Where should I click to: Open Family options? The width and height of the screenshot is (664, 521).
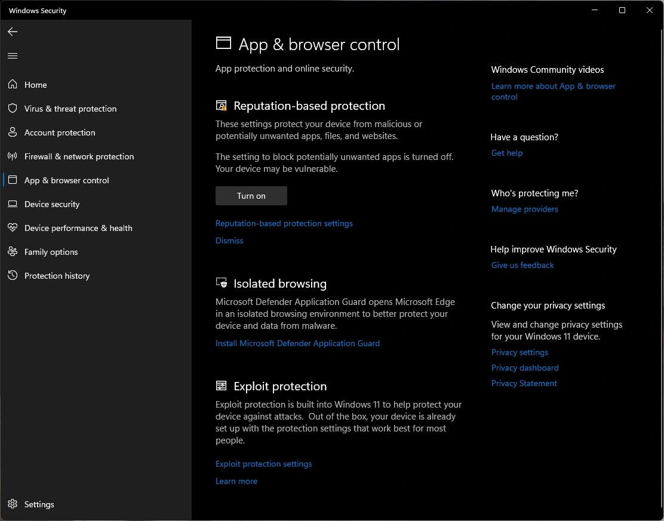tap(96, 252)
